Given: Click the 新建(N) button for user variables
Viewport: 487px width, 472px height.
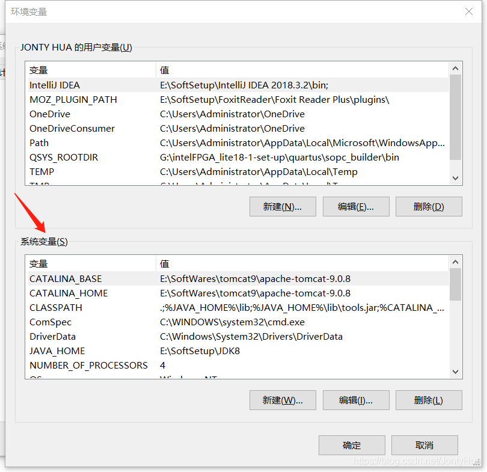Looking at the screenshot, I should coord(283,206).
